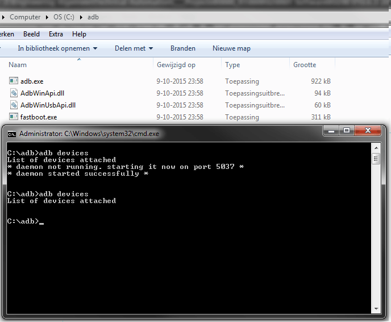Expand arrow after OS (C:) breadcrumb
The image size is (391, 322).
click(81, 17)
